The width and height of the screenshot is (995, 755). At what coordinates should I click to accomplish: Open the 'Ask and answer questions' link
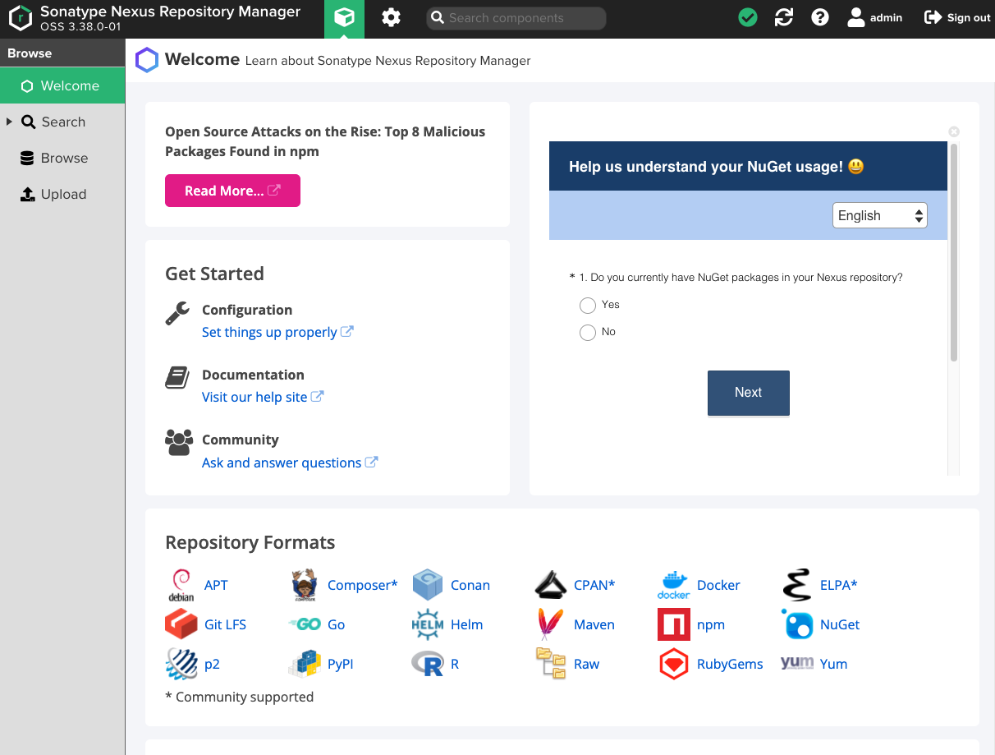tap(290, 463)
